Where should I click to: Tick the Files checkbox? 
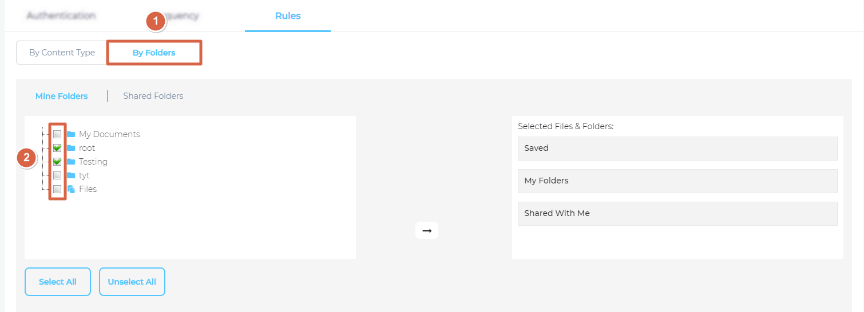tap(57, 189)
